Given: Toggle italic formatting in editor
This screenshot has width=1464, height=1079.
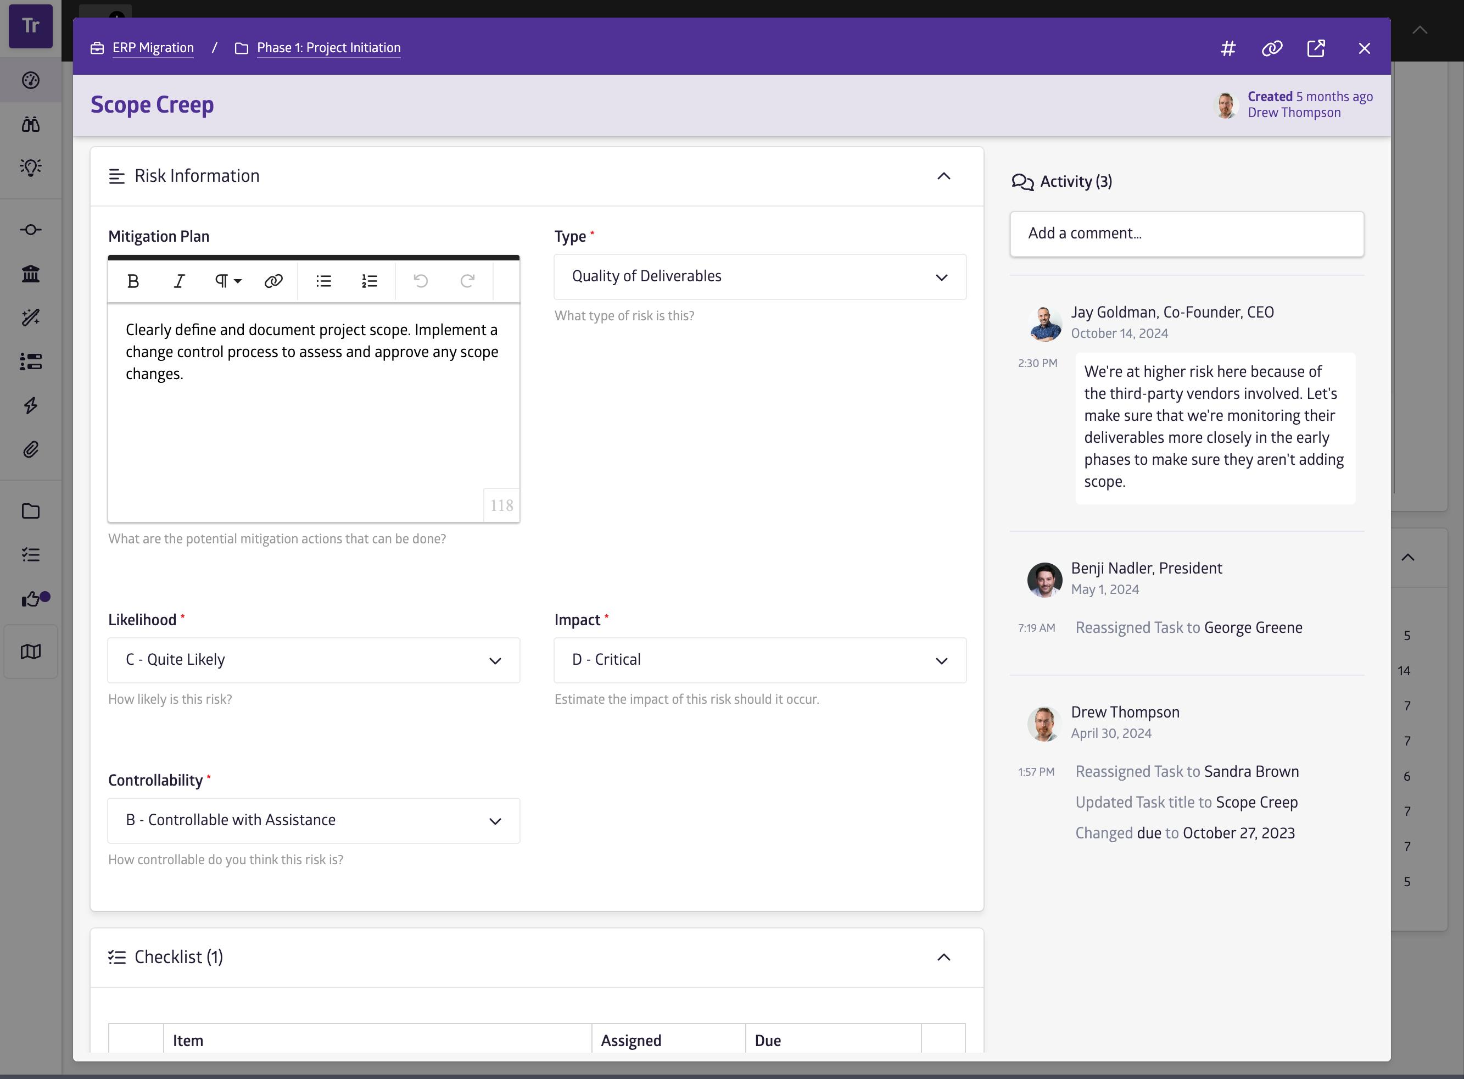Looking at the screenshot, I should click(x=179, y=281).
